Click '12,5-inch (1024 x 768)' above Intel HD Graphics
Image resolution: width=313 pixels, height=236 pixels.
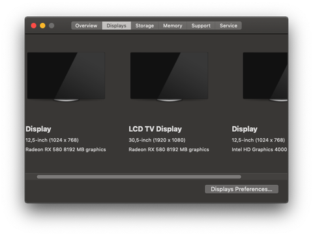[x=258, y=140]
